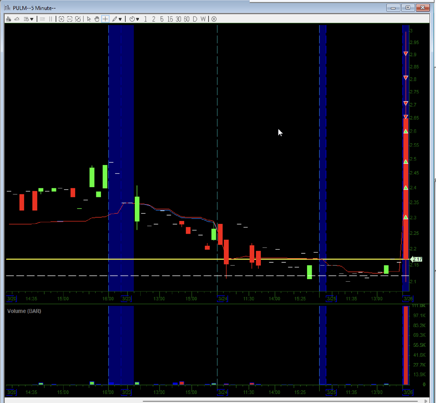Switch to 2 minute interval
The height and width of the screenshot is (403, 436).
point(154,19)
